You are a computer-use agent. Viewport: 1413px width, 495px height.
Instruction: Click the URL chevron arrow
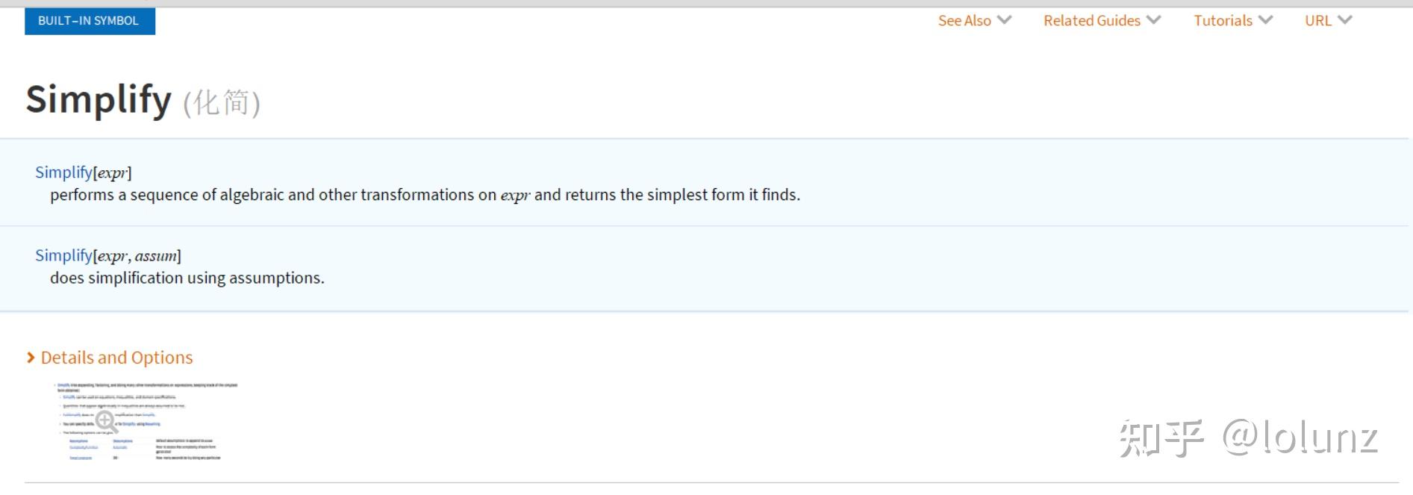coord(1345,20)
